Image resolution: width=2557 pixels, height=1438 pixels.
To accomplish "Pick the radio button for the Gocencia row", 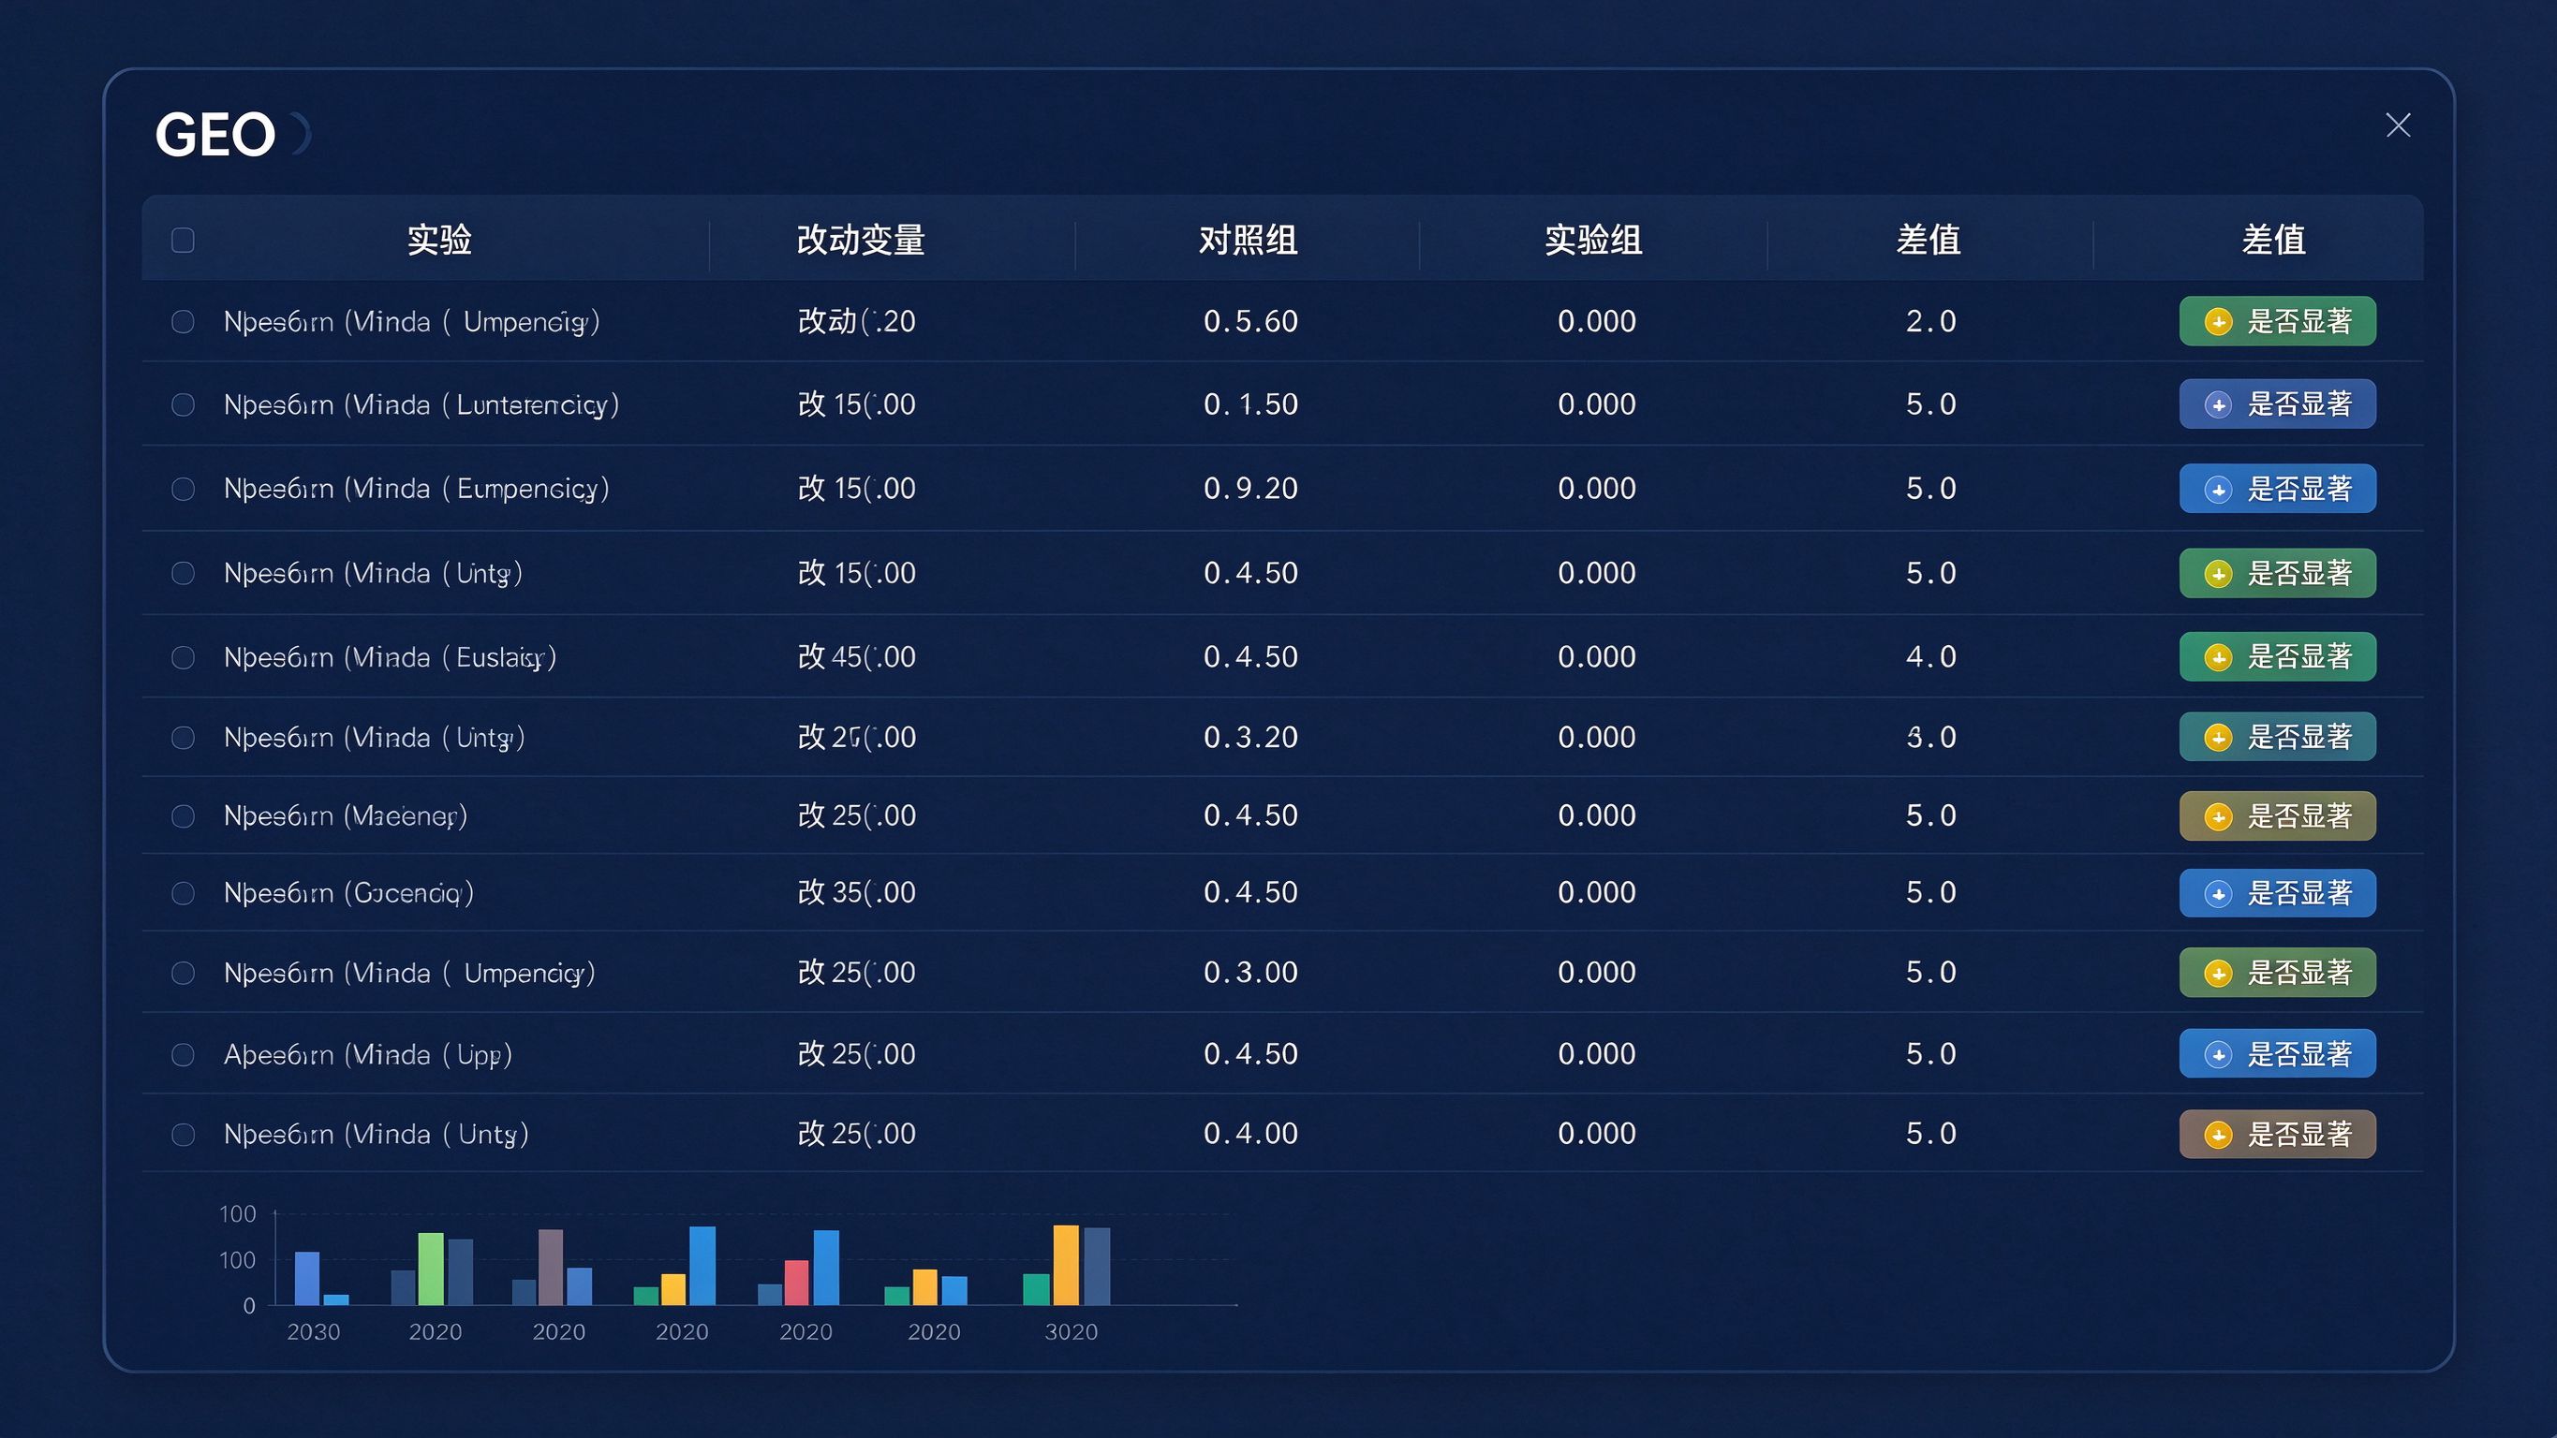I will [x=183, y=893].
